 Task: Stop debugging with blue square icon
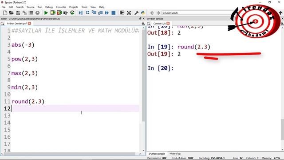point(114,13)
